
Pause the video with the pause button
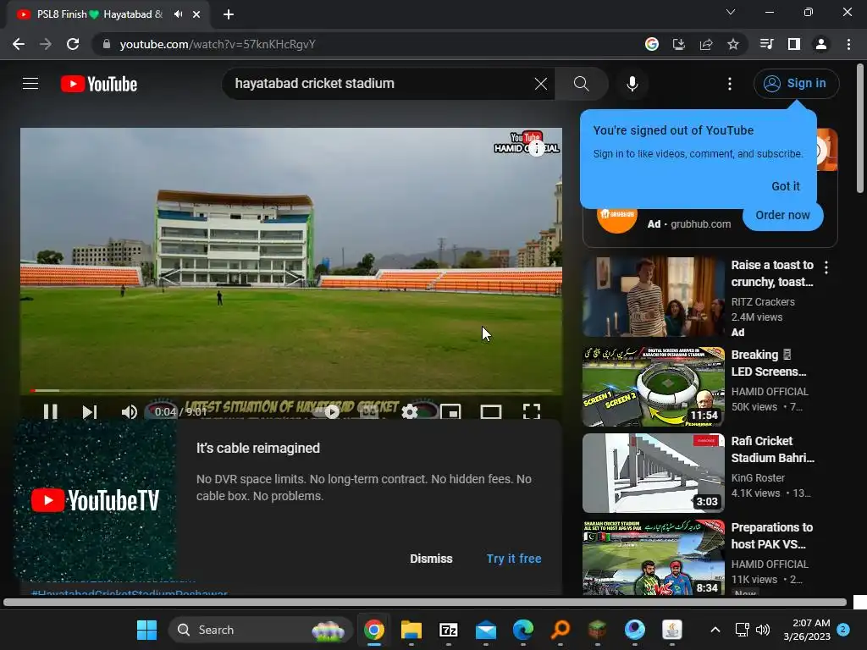50,411
